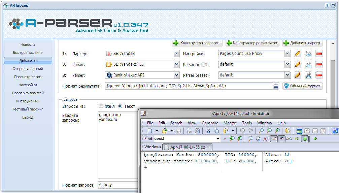Open the Macros menu in EmEditor
This screenshot has width=339, height=193.
coord(230,123)
